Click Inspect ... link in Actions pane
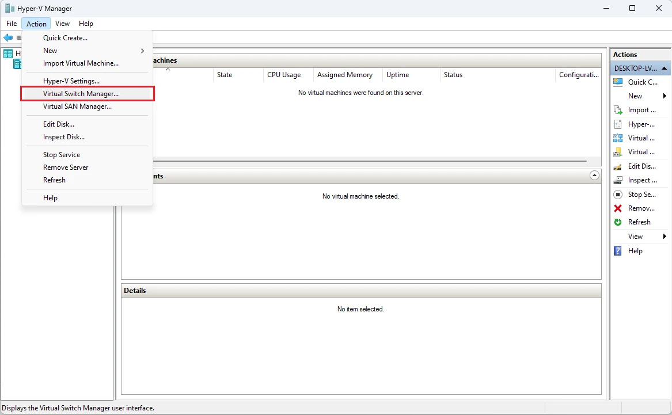Image resolution: width=672 pixels, height=415 pixels. coord(642,180)
